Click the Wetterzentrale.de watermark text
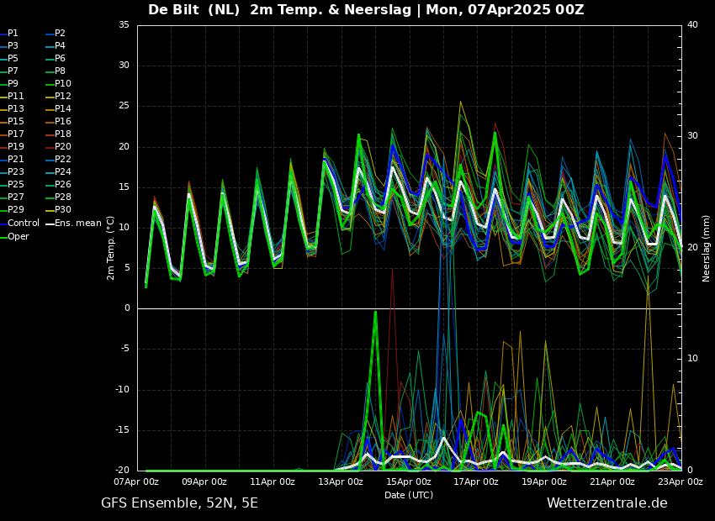 pyautogui.click(x=607, y=503)
